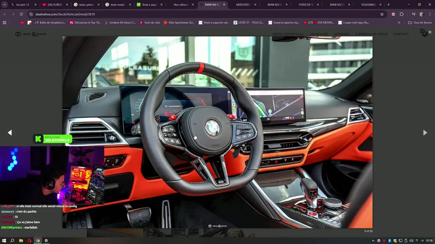
Task: Open the DRIVE TASTEFULLY menu item
Action: (288, 34)
